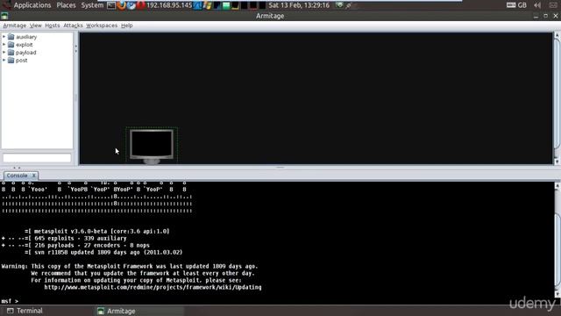The height and width of the screenshot is (316, 561).
Task: Open the Attacks menu
Action: tap(73, 25)
